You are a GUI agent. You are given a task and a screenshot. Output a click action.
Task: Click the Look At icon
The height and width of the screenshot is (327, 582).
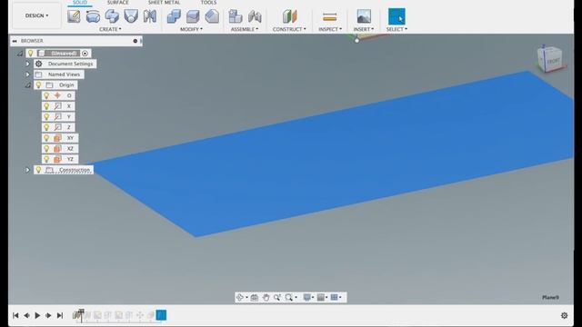point(255,297)
